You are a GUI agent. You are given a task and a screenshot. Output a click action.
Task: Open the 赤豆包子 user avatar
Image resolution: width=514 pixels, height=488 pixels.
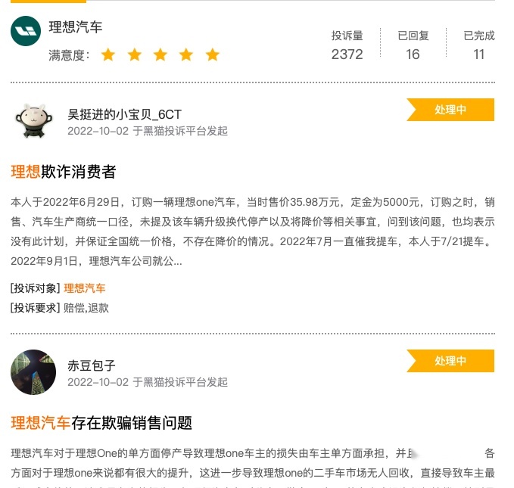point(33,372)
